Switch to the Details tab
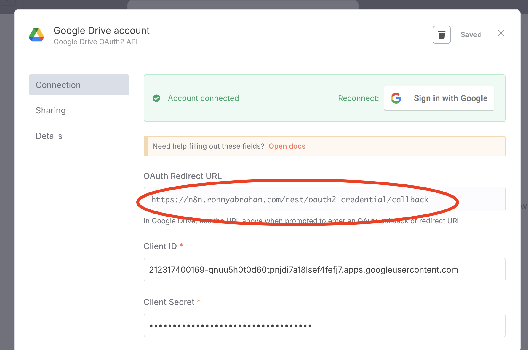Image resolution: width=528 pixels, height=350 pixels. [49, 136]
